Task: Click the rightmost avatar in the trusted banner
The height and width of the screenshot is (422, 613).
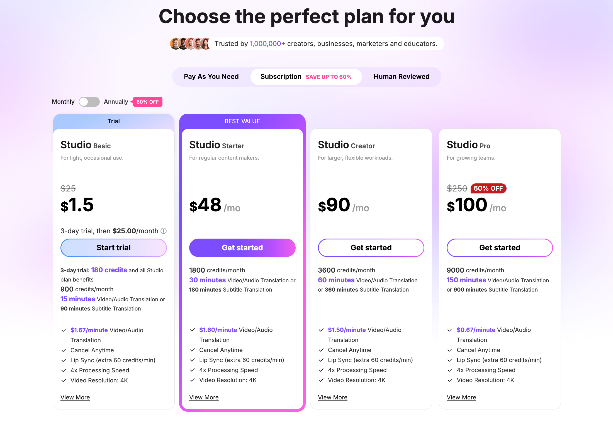Action: (205, 43)
